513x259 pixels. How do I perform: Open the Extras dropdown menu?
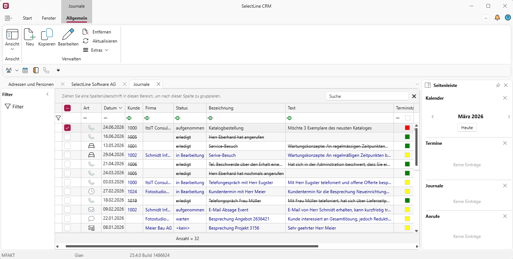[96, 50]
